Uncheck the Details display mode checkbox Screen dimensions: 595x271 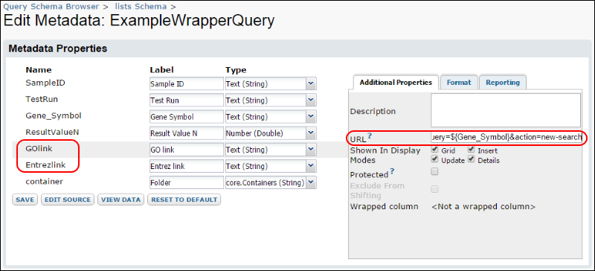pos(472,159)
